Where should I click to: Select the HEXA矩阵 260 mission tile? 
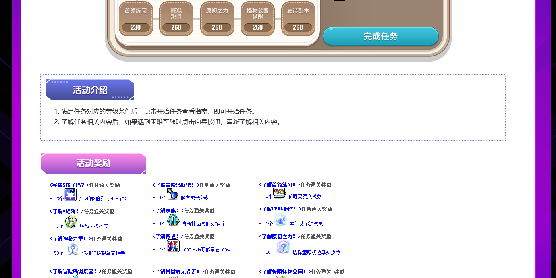[x=176, y=19]
